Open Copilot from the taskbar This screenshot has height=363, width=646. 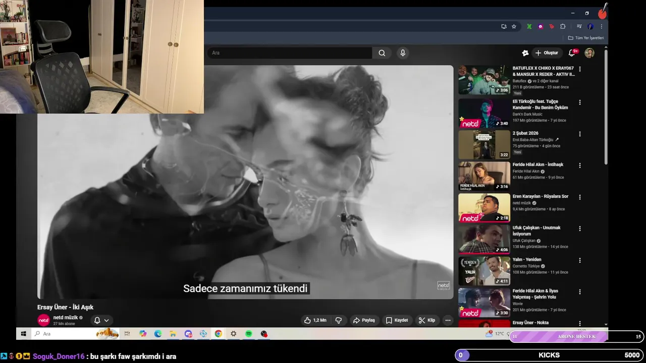pyautogui.click(x=143, y=334)
